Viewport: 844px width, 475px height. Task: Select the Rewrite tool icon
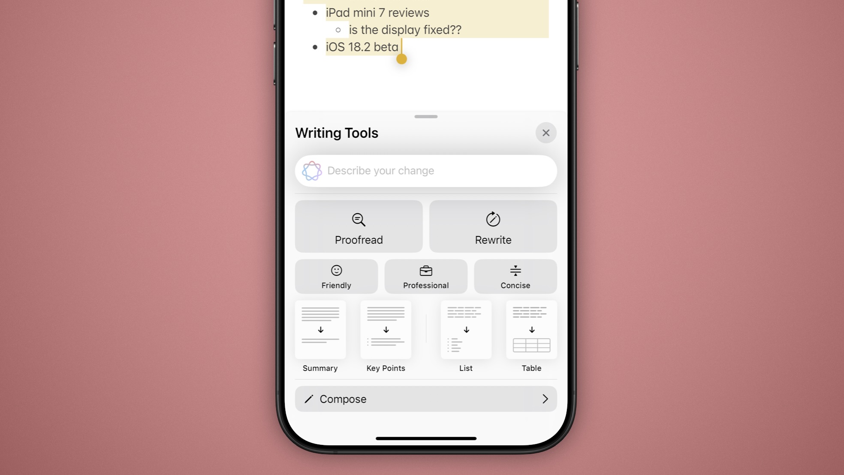click(493, 219)
